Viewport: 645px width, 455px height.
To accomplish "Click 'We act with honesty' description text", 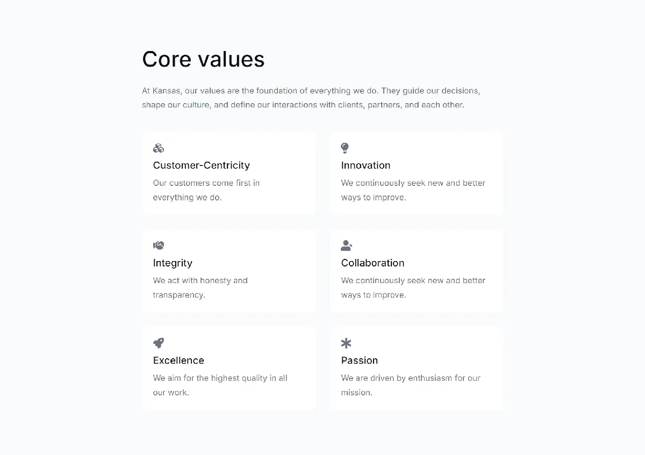I will click(200, 287).
